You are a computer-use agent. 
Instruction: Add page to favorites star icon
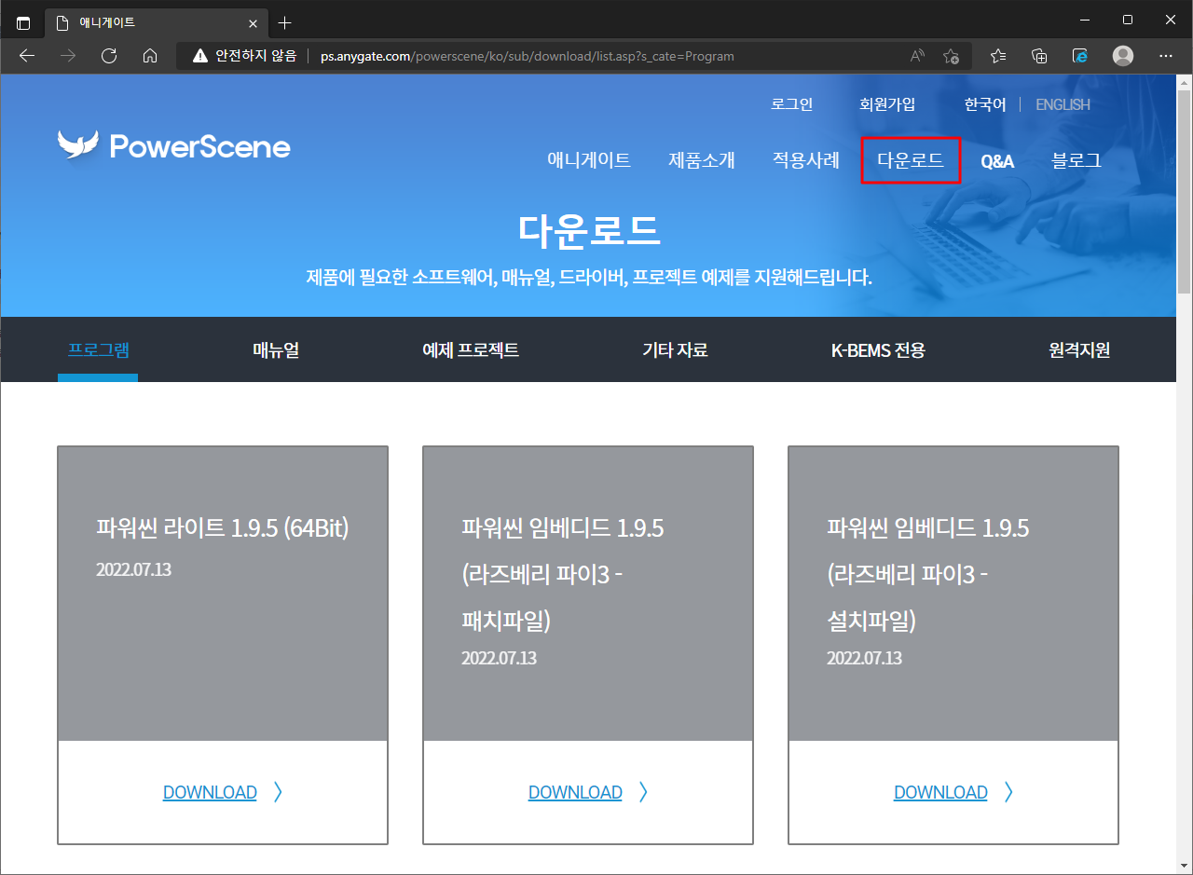pyautogui.click(x=951, y=56)
